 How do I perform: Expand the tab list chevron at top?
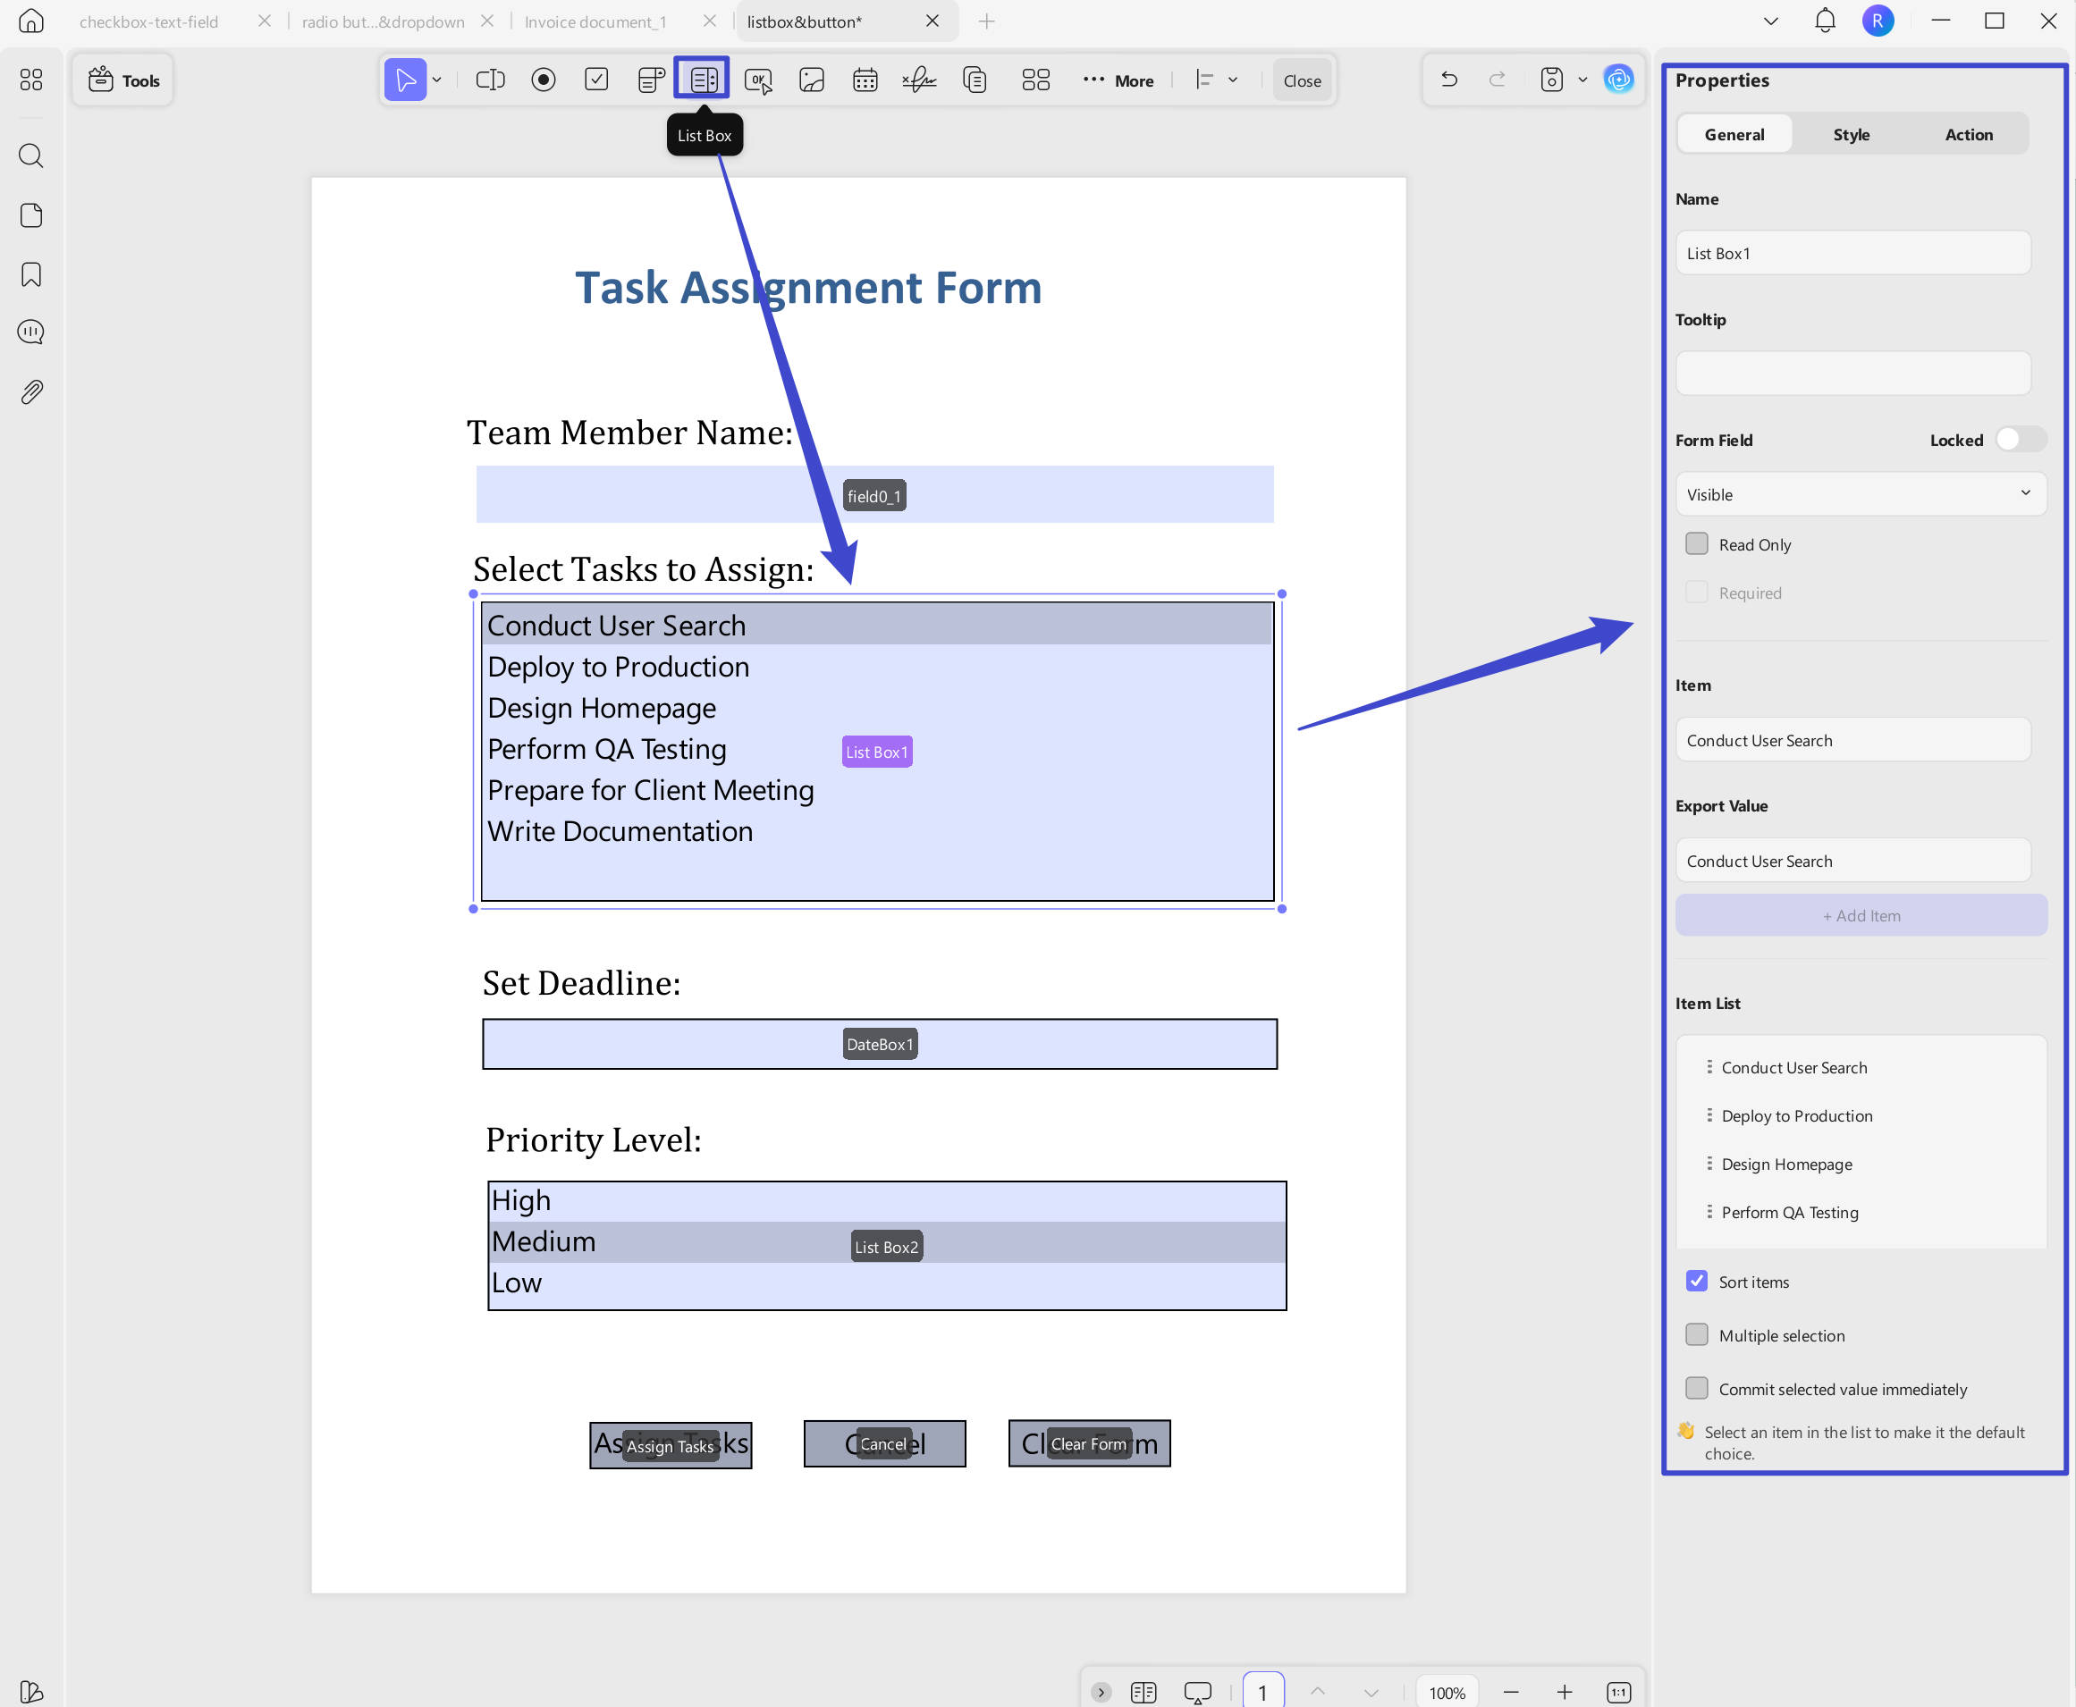pos(1770,21)
